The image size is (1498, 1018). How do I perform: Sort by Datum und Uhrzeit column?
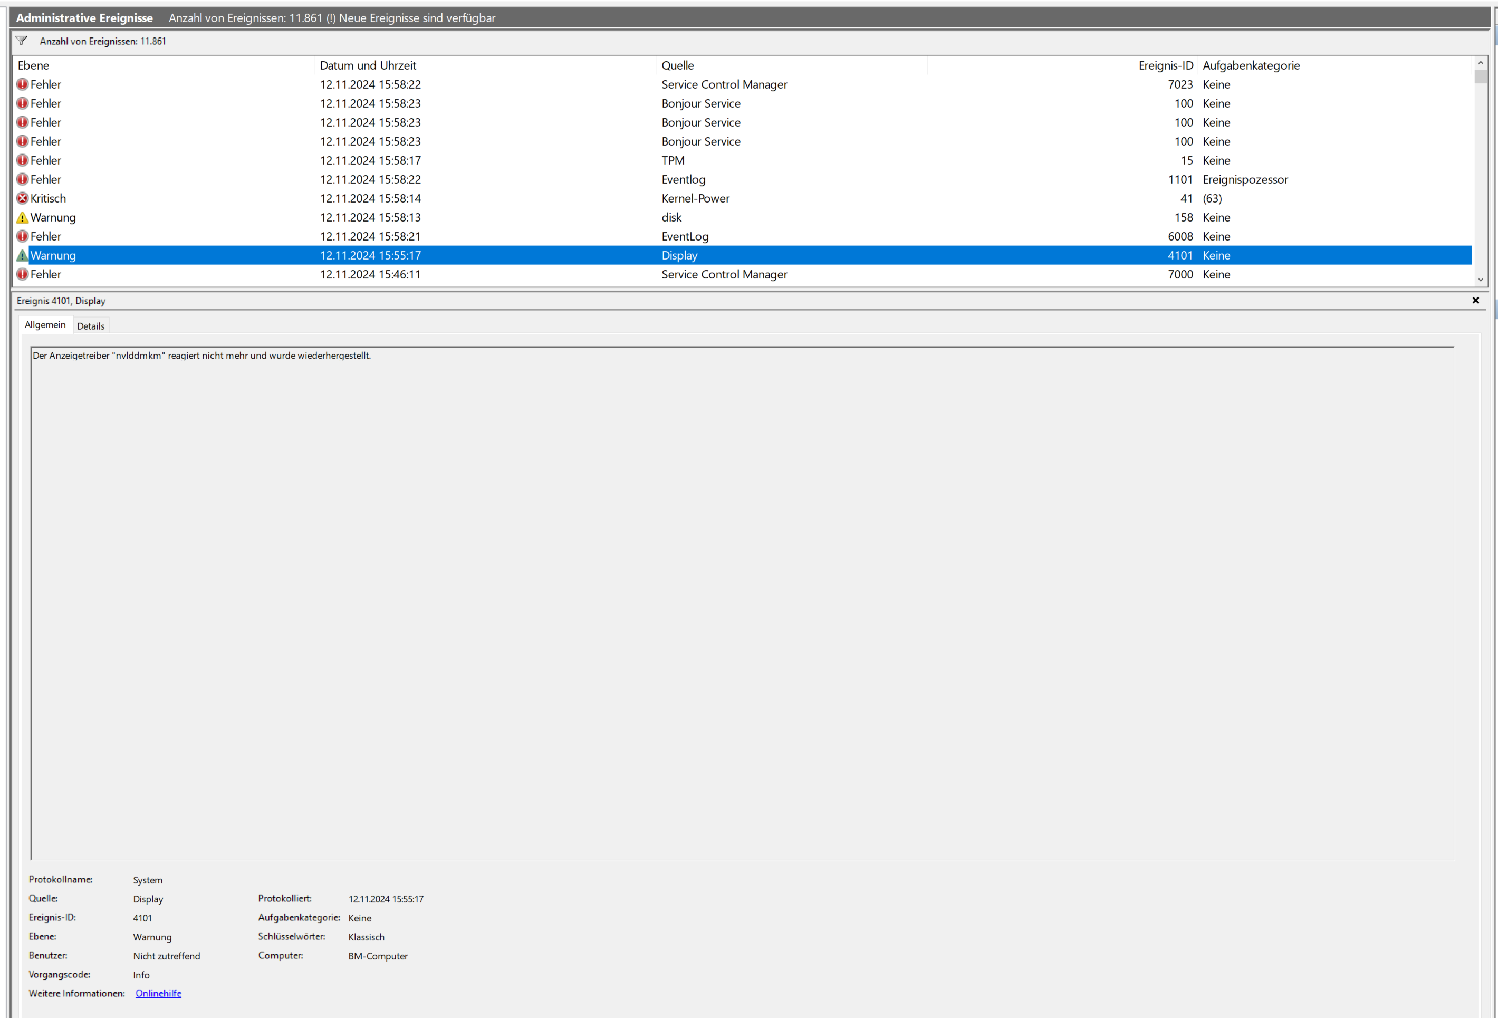click(368, 66)
